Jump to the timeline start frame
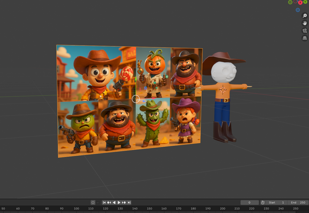The height and width of the screenshot is (213, 309). click(x=104, y=202)
